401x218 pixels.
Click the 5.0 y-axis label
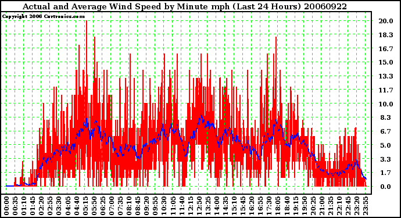(x=386, y=145)
